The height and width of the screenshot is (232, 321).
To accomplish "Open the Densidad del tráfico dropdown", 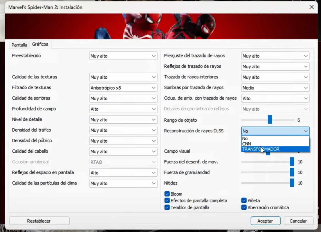I will (123, 130).
